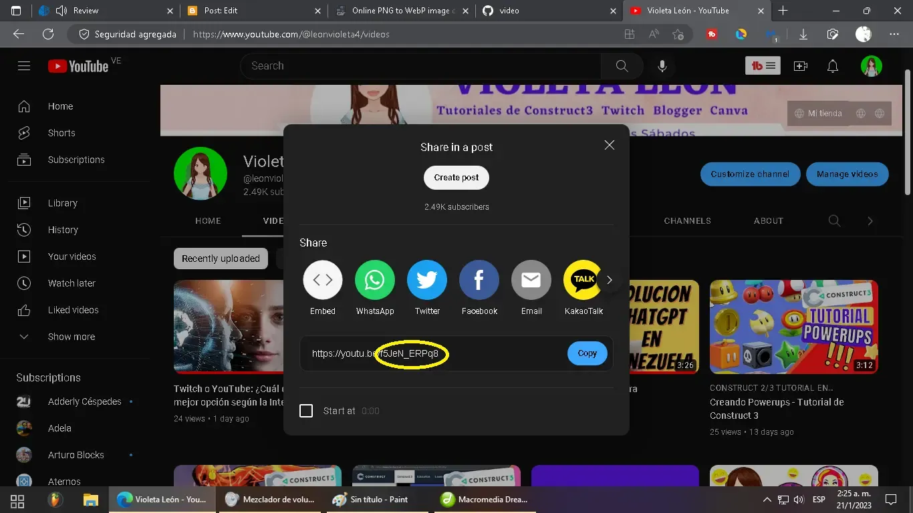Open the YouTube guide hamburger menu

pyautogui.click(x=24, y=65)
